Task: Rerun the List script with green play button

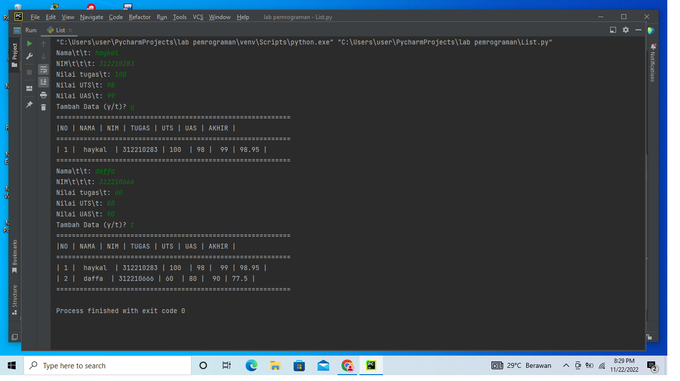Action: [x=29, y=43]
